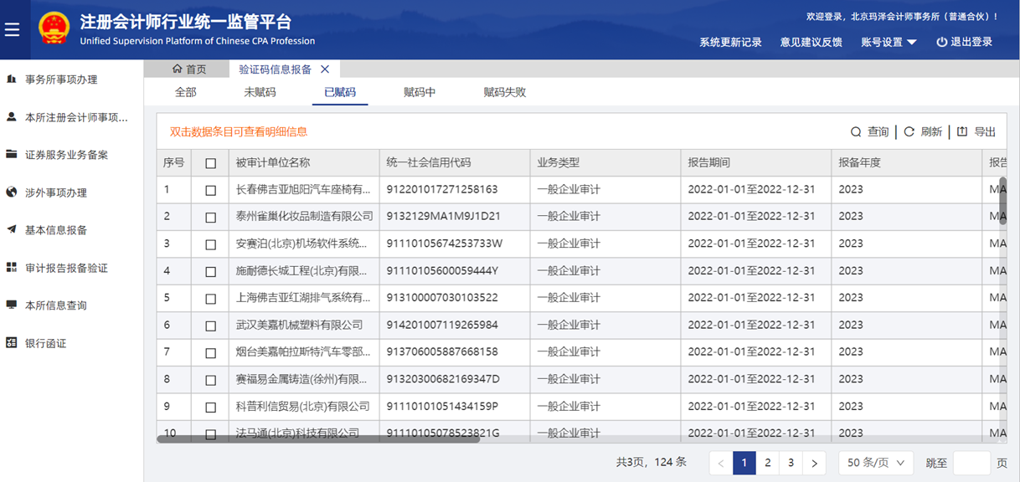
Task: Click the home icon in 首页 tab
Action: 177,69
